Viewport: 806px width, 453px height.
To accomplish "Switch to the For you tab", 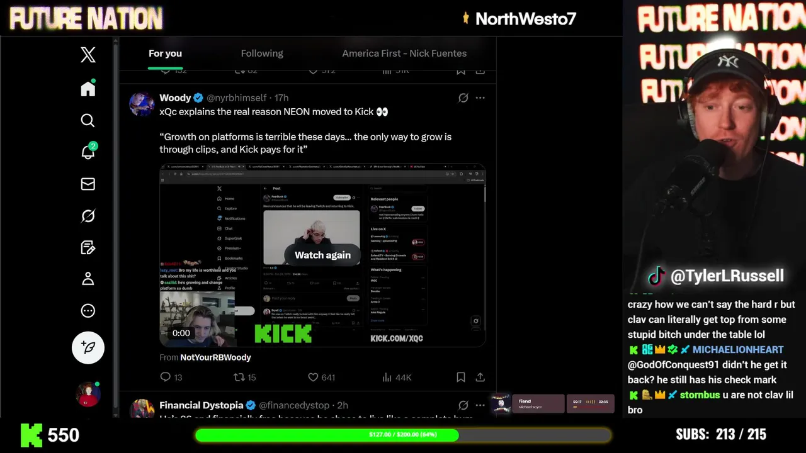I will click(165, 53).
